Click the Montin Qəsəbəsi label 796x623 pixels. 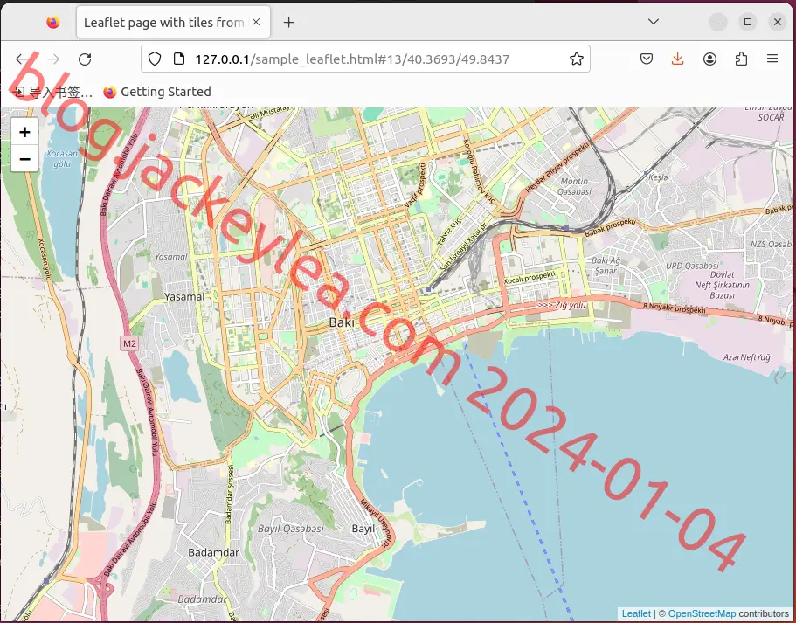tap(574, 186)
